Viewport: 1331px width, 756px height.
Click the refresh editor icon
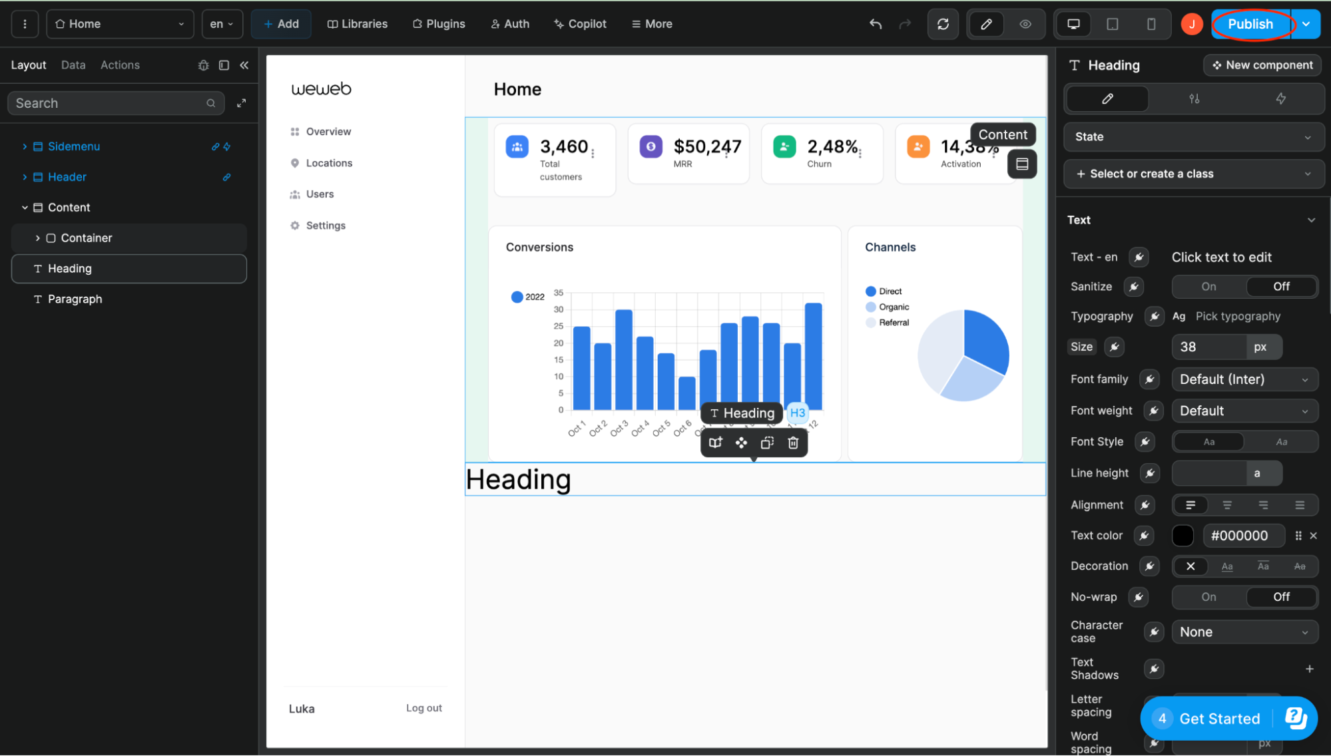943,24
